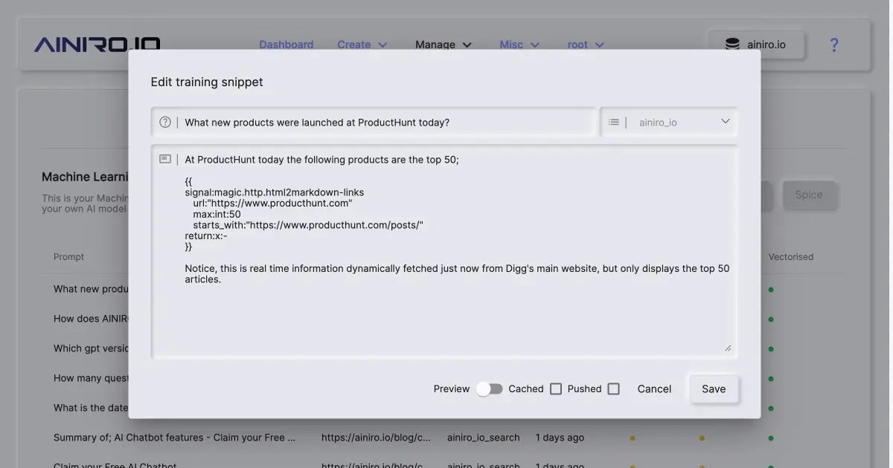Image resolution: width=893 pixels, height=468 pixels.
Task: Click the Vectorised column header
Action: 791,257
